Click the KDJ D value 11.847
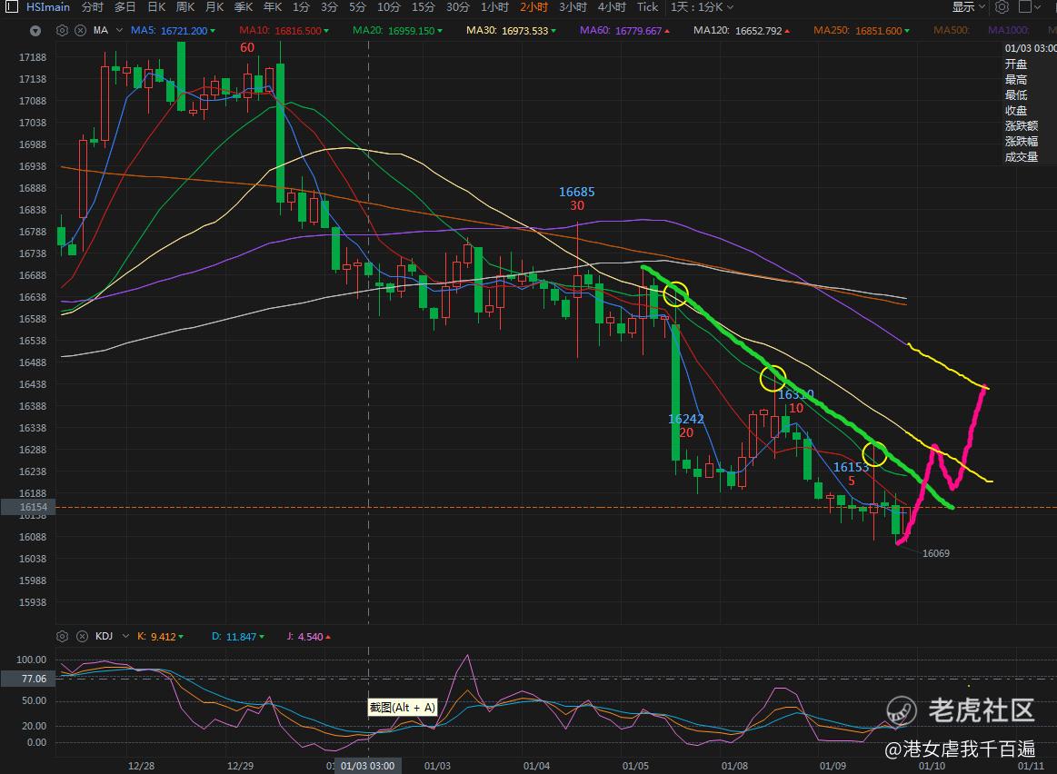Viewport: 1057px width, 774px height. [x=242, y=637]
